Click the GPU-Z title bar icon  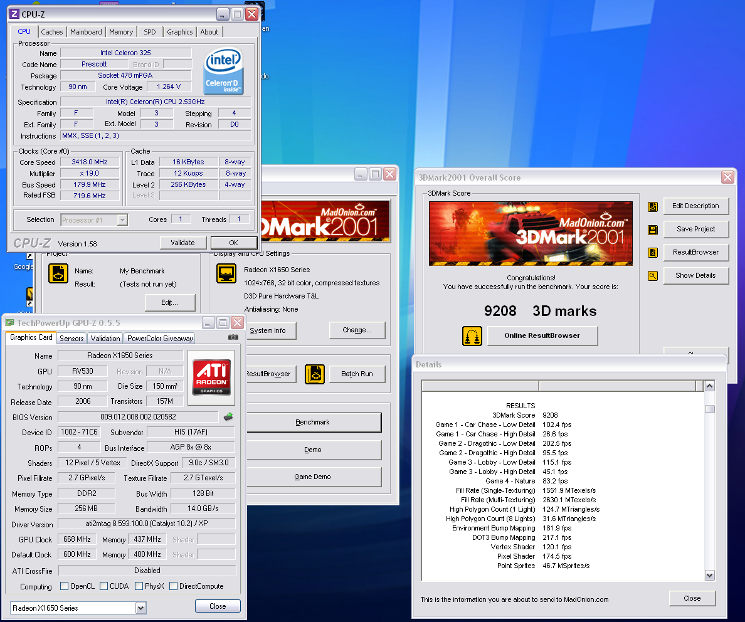pos(9,323)
